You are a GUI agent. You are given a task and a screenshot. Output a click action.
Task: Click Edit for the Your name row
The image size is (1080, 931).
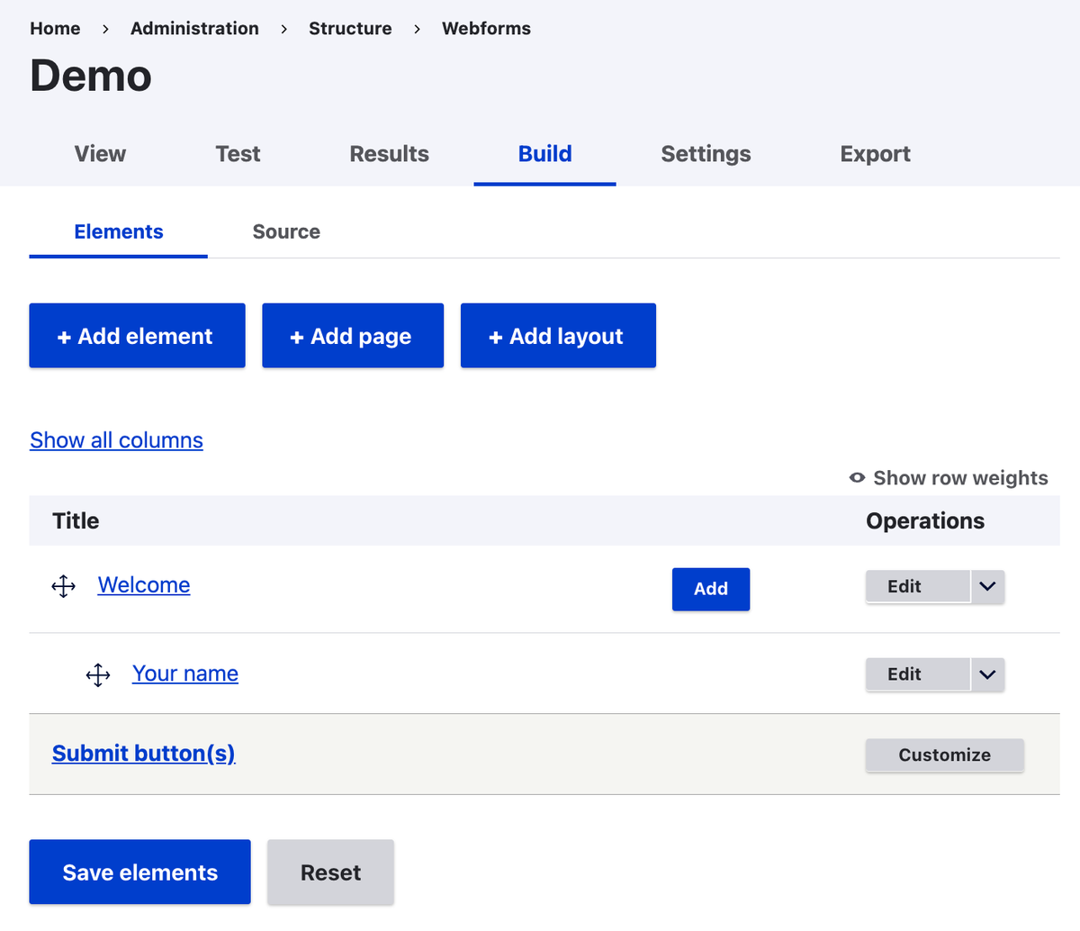coord(918,674)
